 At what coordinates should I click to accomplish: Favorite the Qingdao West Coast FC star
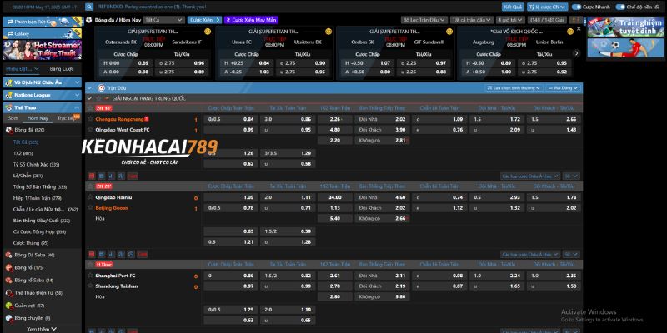(90, 129)
